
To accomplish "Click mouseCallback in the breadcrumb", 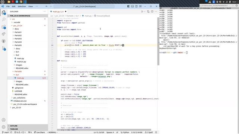I will [x=103, y=16].
